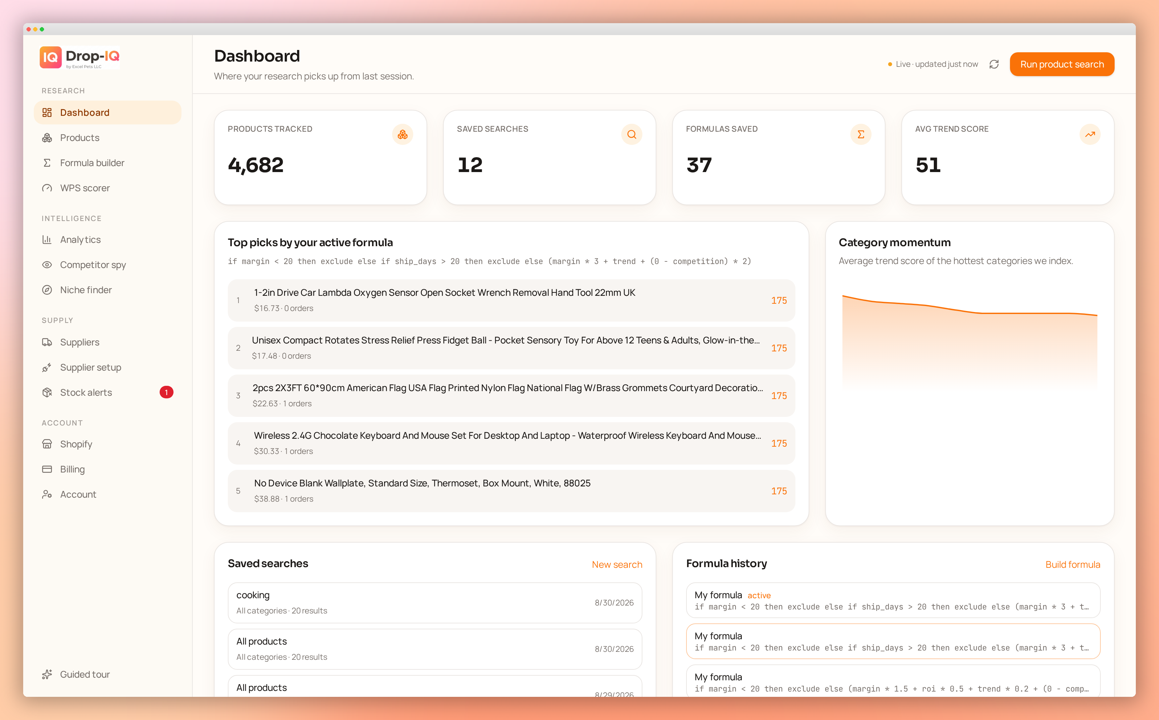Open Stock alerts
Screen dimensions: 1159x720
(107, 392)
